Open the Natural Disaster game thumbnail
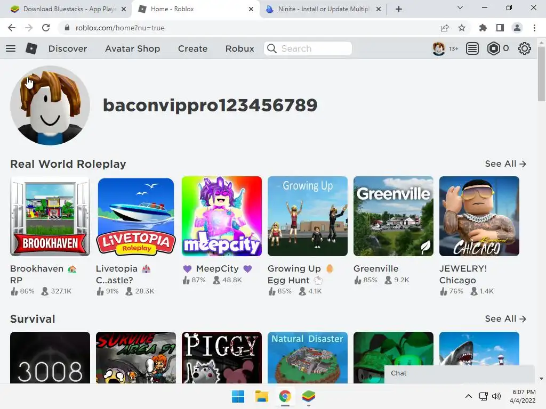546x409 pixels. point(308,357)
